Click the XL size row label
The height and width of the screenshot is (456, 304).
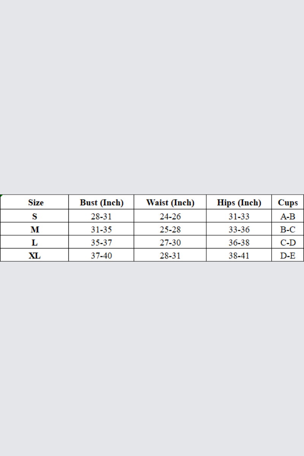pos(35,255)
